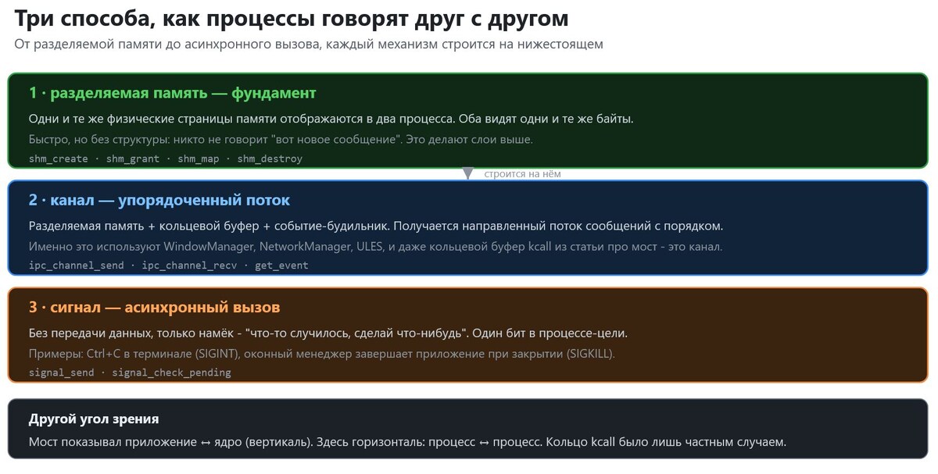This screenshot has height=474, width=938.
Task: Select heading '1 · разделяемая память — фундамент'
Action: click(173, 93)
